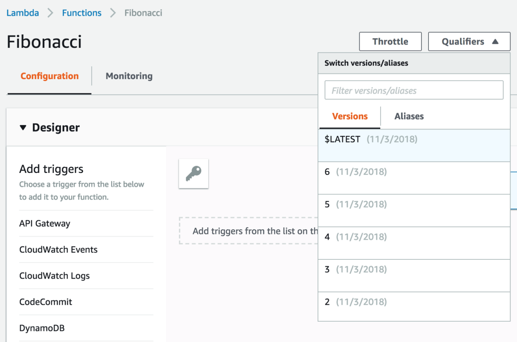Image resolution: width=517 pixels, height=342 pixels.
Task: Go to Lambda breadcrumb link
Action: point(23,13)
